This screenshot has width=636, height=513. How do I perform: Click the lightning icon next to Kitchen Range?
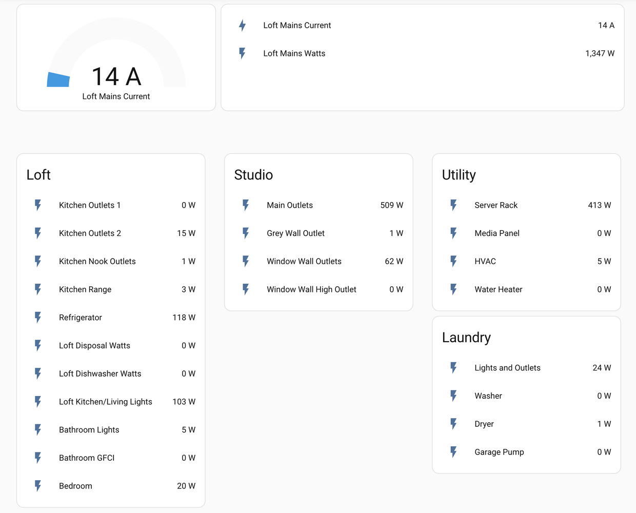[x=38, y=289]
